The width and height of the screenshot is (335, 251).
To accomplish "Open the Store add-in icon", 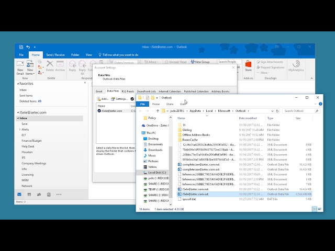I will click(x=248, y=66).
